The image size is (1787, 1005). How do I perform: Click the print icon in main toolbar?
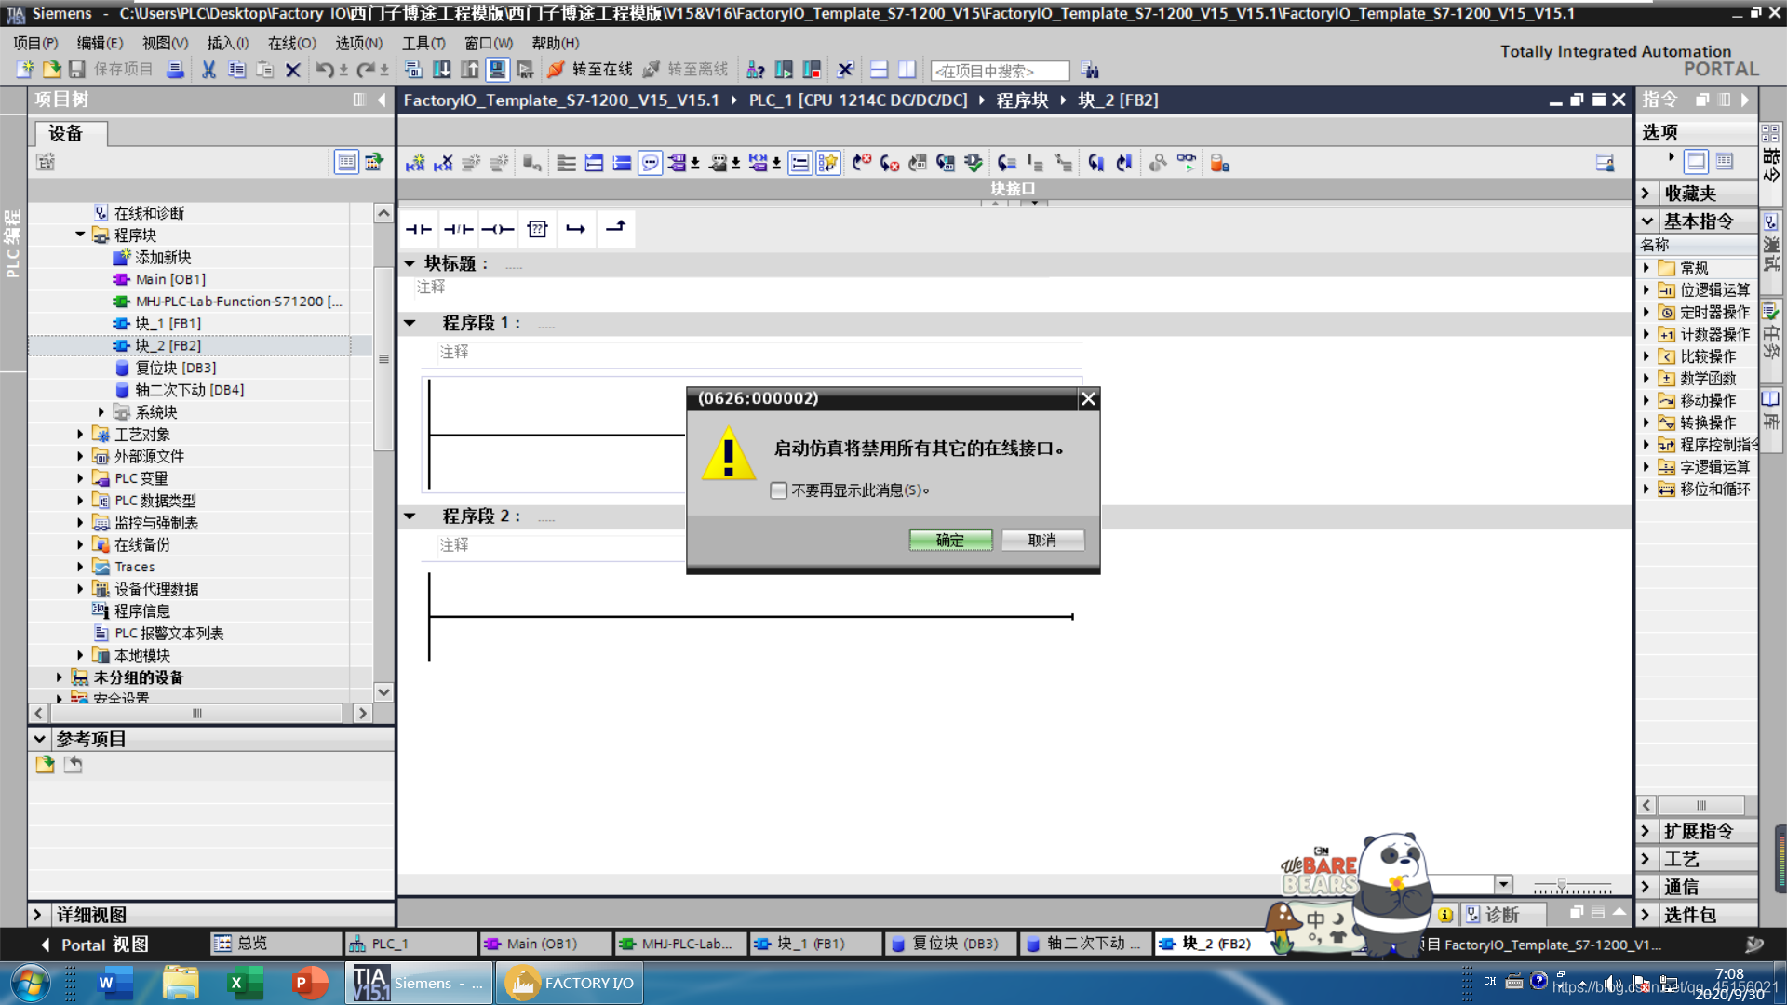tap(174, 70)
